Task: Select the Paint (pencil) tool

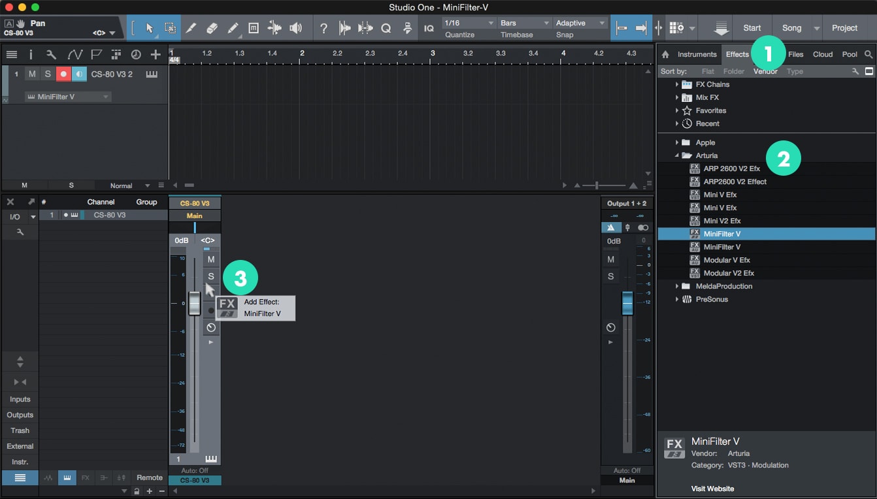Action: pyautogui.click(x=233, y=28)
